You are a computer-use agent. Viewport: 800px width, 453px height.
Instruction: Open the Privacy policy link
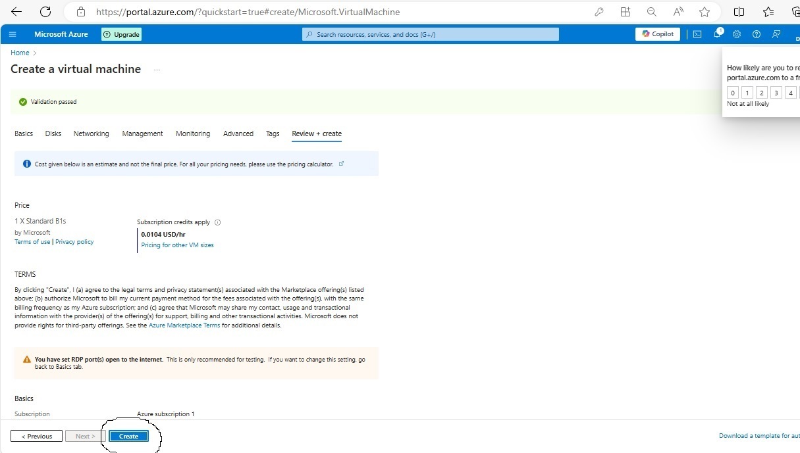74,242
